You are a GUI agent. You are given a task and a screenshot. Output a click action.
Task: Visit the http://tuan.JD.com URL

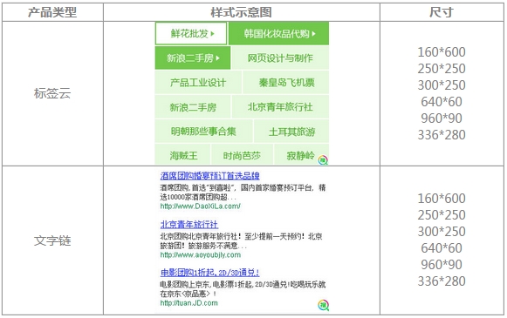[188, 303]
